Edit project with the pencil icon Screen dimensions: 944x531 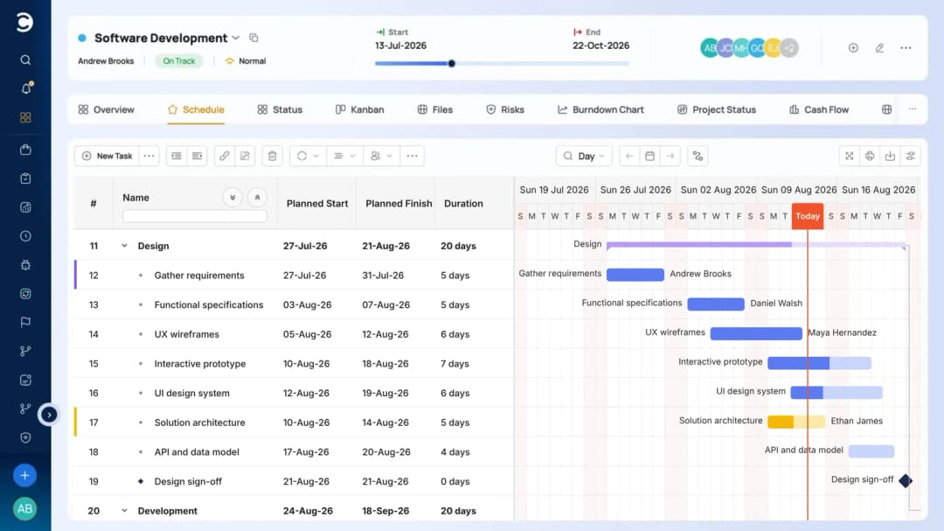[879, 47]
